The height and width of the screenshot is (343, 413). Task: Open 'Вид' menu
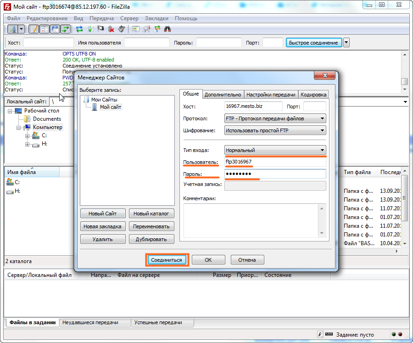click(78, 18)
